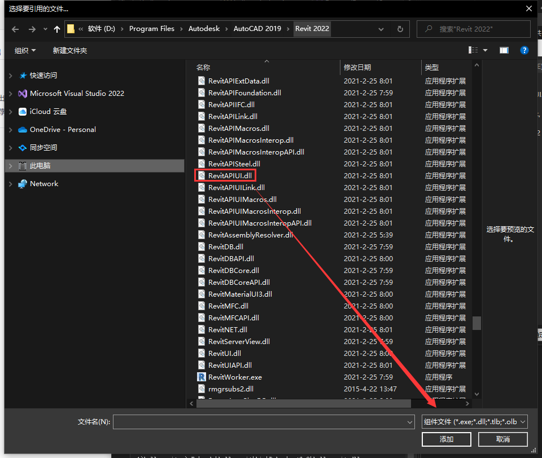Click the RevitMFC.dll file icon
542x458 pixels.
(x=202, y=306)
